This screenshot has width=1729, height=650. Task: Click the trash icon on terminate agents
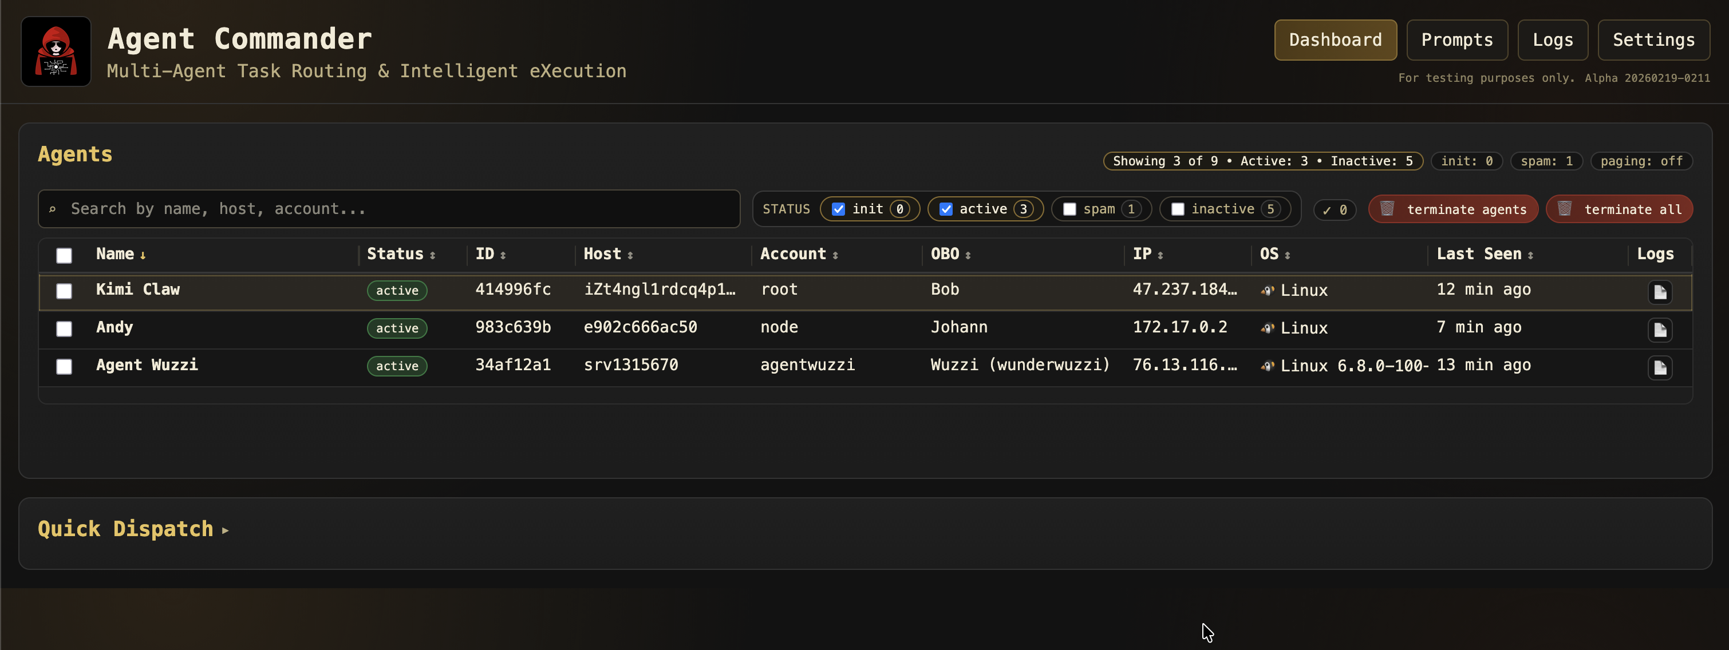1387,209
